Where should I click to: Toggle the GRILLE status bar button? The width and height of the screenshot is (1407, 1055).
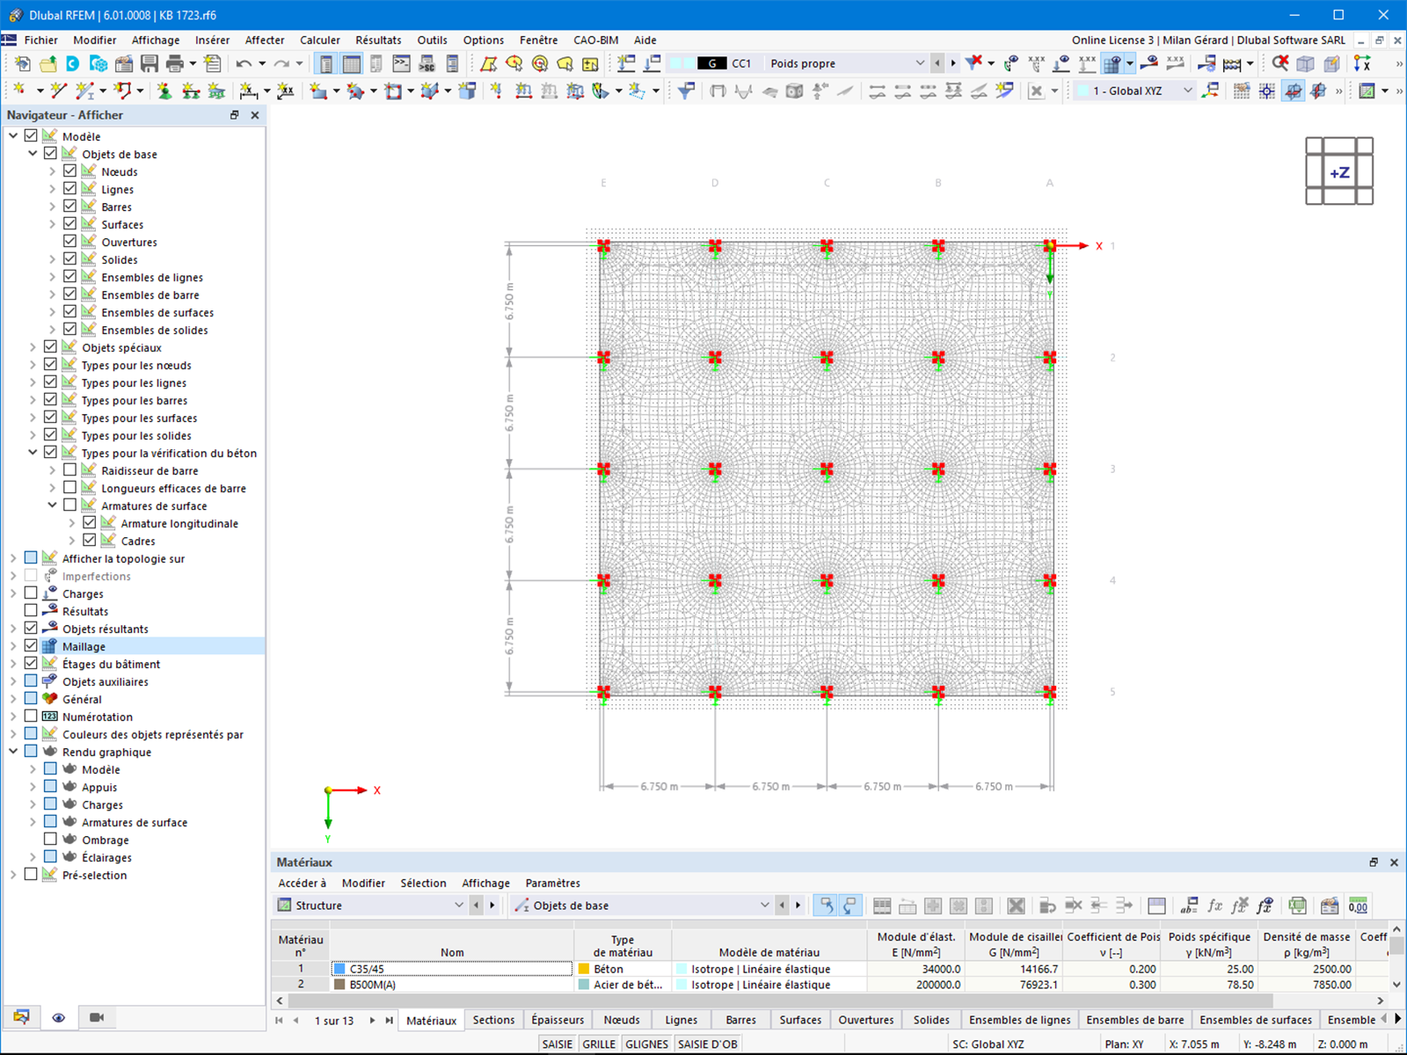599,1044
